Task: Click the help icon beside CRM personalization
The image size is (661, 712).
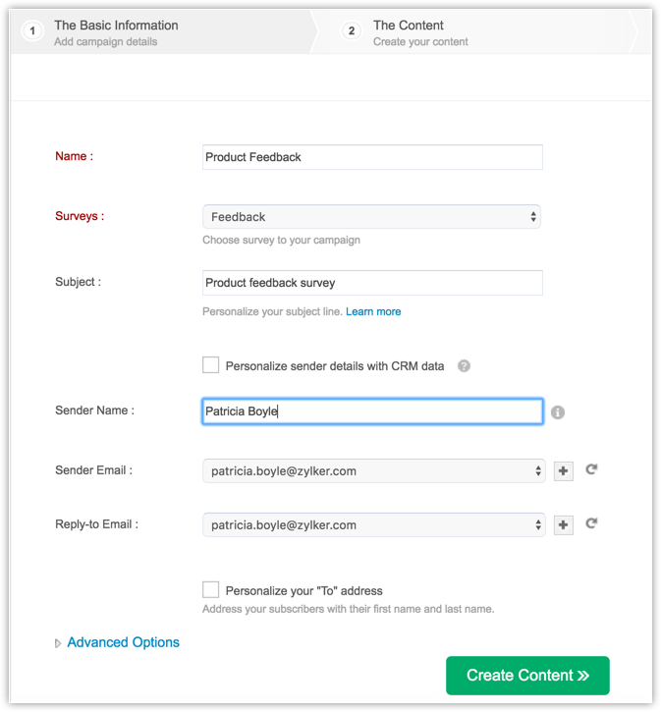Action: point(465,366)
